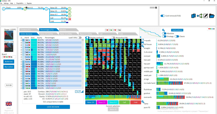Open a saved file with folder icon
The width and height of the screenshot is (217, 114).
pos(212,16)
